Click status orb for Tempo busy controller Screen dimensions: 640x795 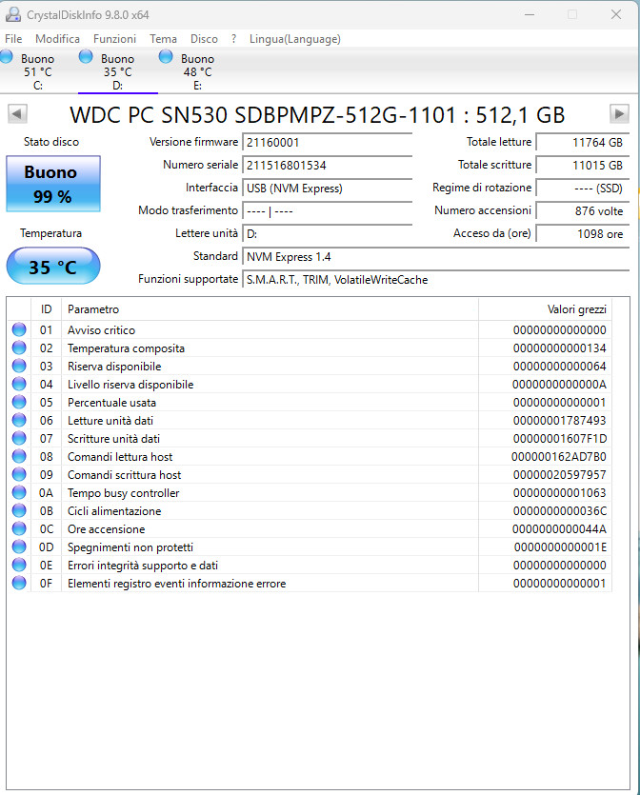click(x=19, y=492)
